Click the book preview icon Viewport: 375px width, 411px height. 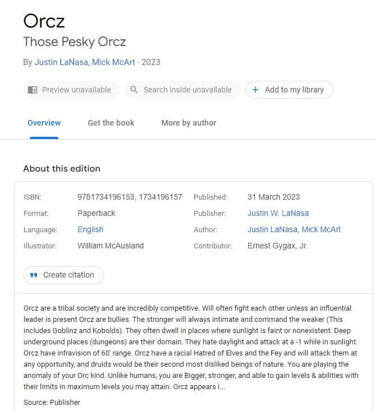tap(33, 90)
